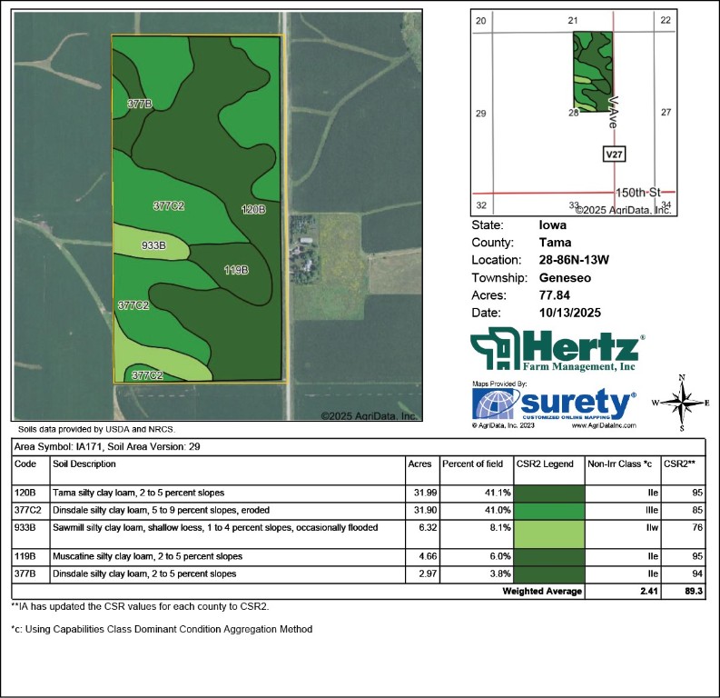Click the CSR2 Legend column header

point(545,464)
